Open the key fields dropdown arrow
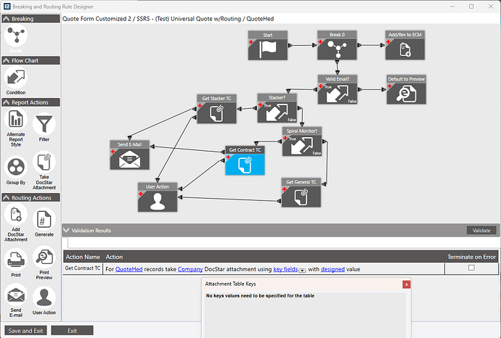This screenshot has width=501, height=338. coord(302,271)
